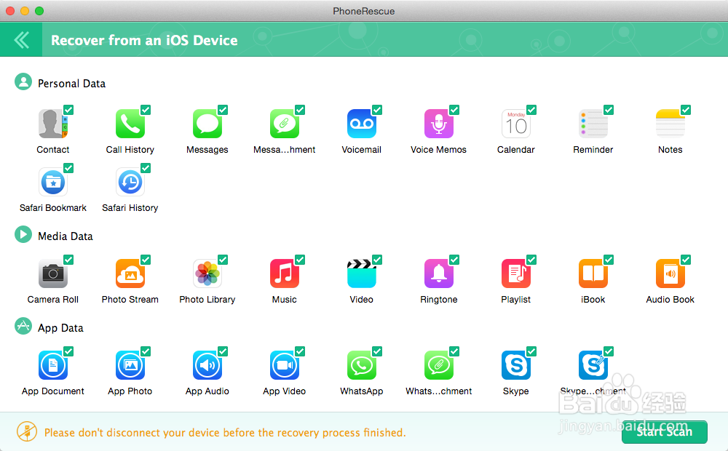Viewport: 728px width, 451px height.
Task: Click the Reminder label
Action: (593, 150)
